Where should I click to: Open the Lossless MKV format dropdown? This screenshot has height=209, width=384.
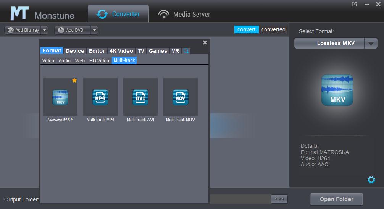371,44
